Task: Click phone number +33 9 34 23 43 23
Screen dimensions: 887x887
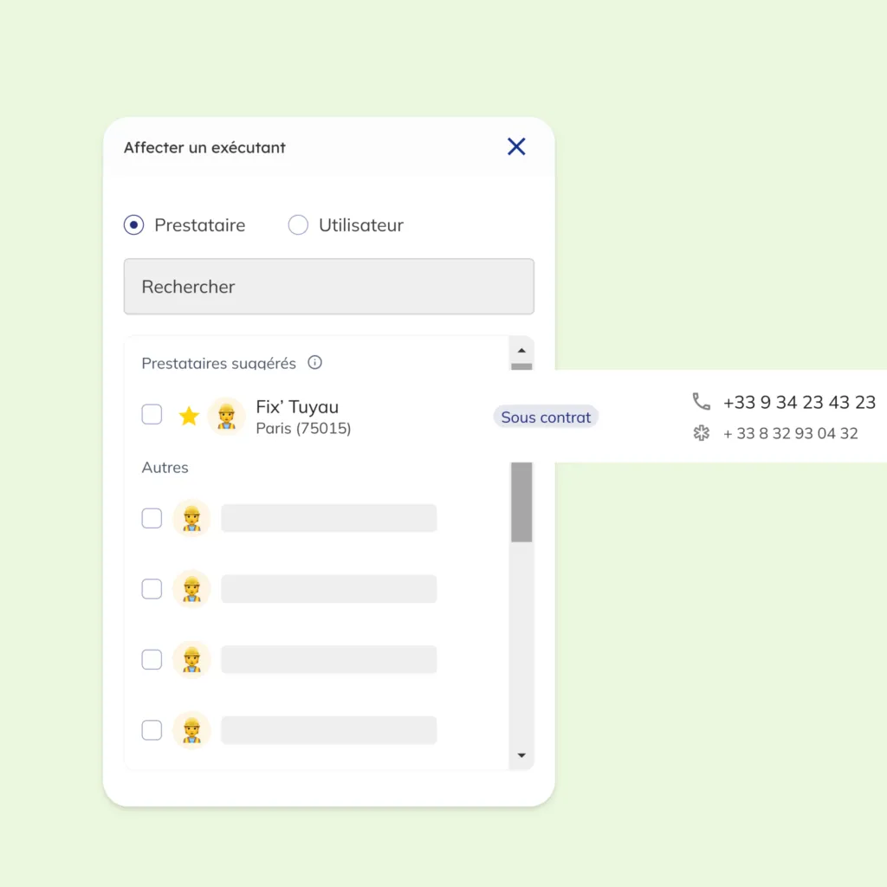Action: pyautogui.click(x=799, y=402)
